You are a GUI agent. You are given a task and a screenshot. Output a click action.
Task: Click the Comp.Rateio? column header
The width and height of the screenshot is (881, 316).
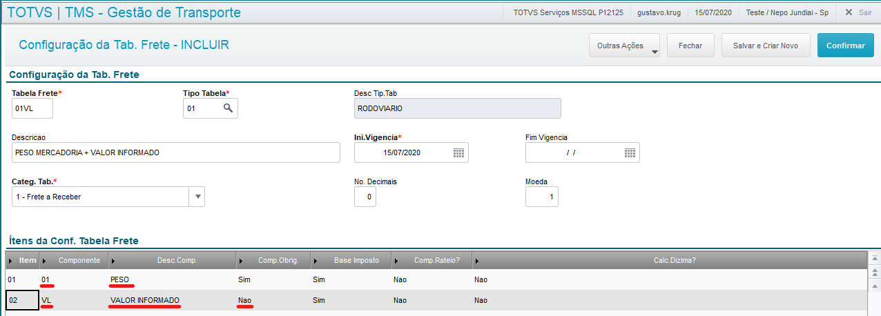coord(432,260)
